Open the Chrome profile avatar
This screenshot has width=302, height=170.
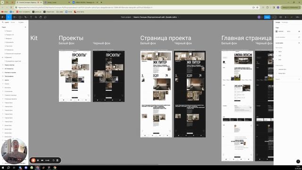tap(278, 8)
